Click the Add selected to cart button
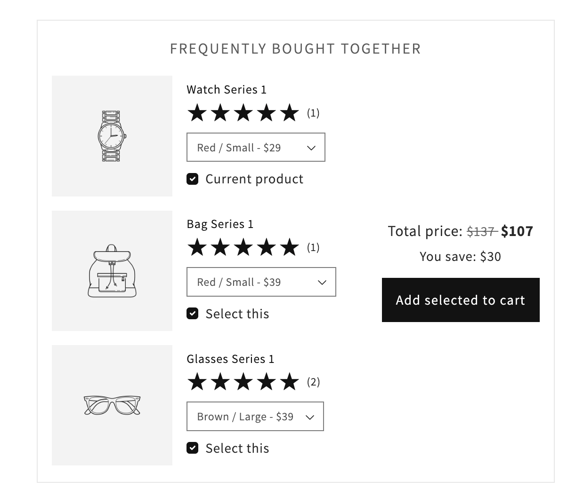Screen dimensions: 584x504 pos(461,300)
